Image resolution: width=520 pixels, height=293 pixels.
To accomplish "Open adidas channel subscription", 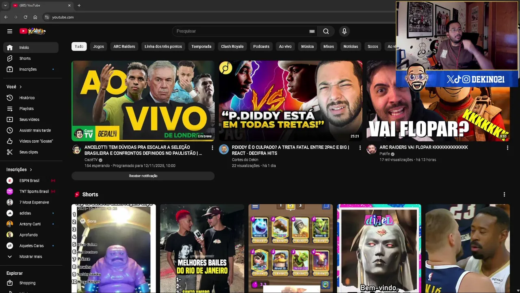I will point(31,213).
